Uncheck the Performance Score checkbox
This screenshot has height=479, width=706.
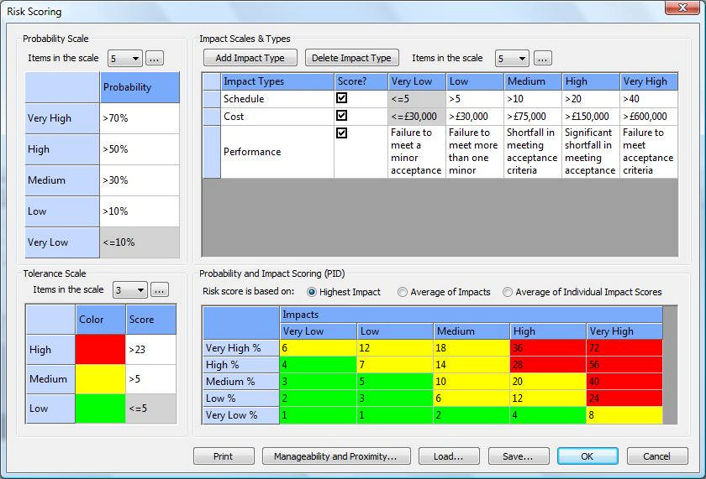pos(342,133)
